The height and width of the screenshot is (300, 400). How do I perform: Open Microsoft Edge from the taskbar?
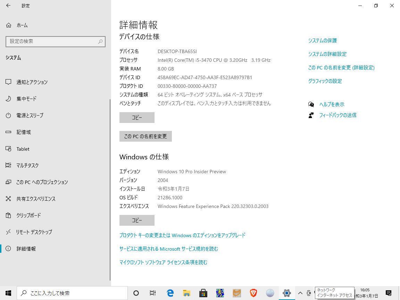169,293
